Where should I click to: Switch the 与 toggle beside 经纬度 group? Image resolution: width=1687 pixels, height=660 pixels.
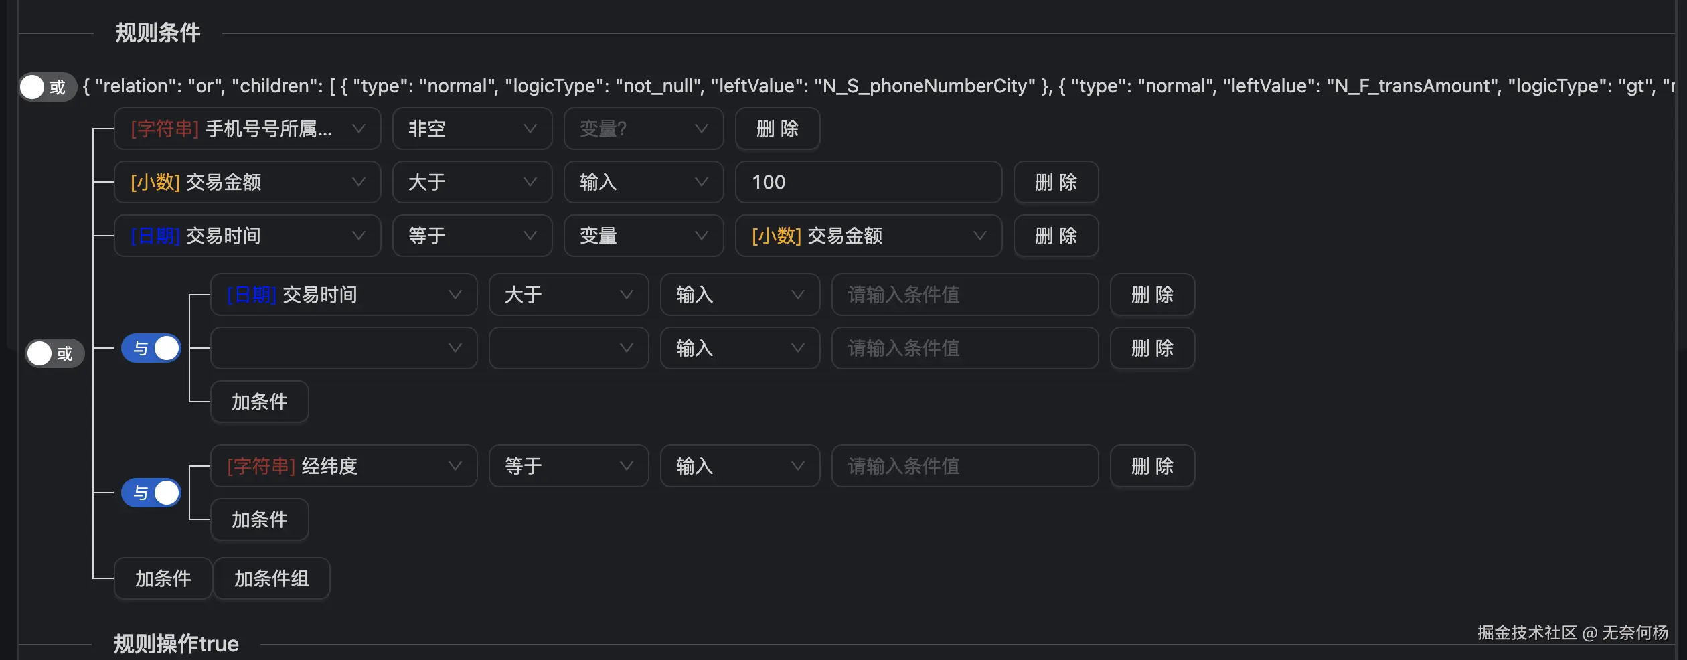click(x=151, y=493)
